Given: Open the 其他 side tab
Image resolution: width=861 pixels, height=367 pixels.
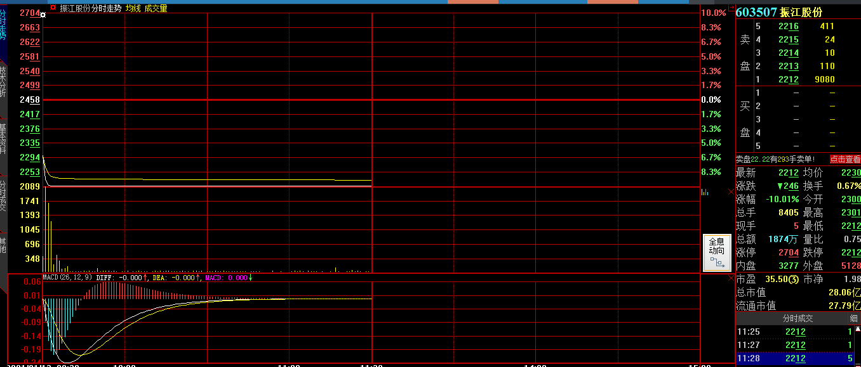Looking at the screenshot, I should 3,245.
